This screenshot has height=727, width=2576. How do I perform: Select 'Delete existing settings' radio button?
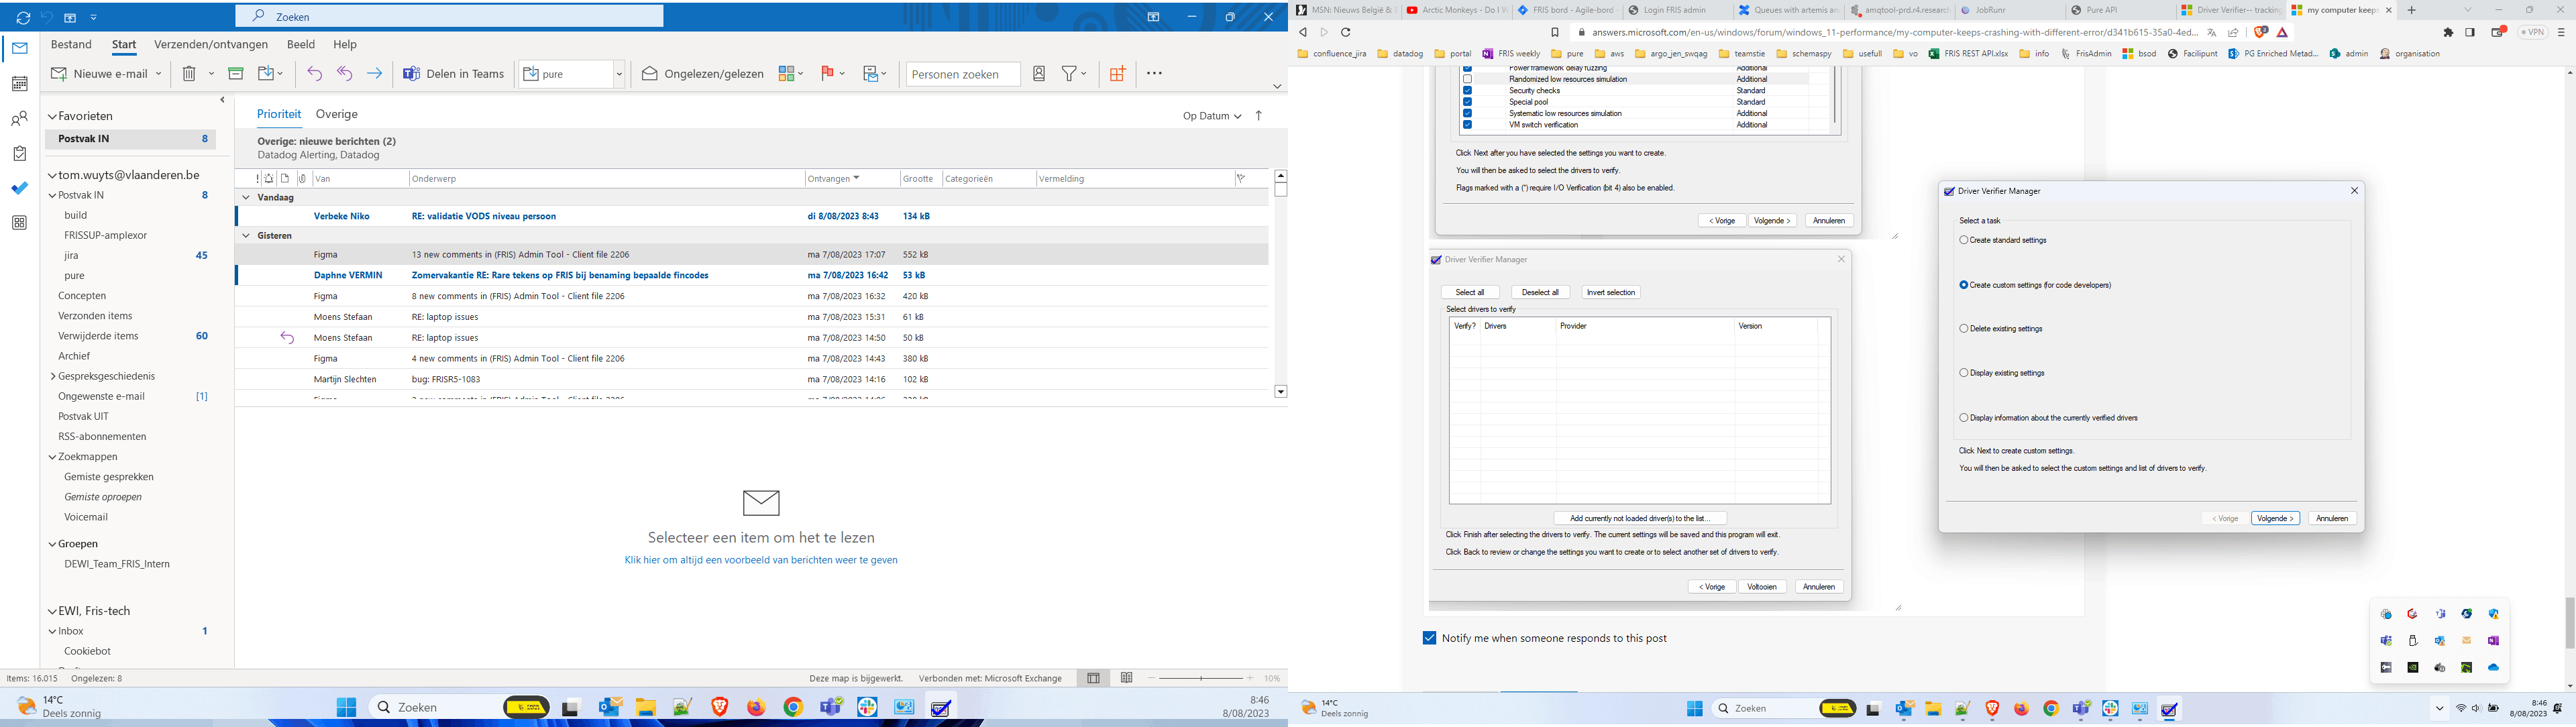(1964, 329)
